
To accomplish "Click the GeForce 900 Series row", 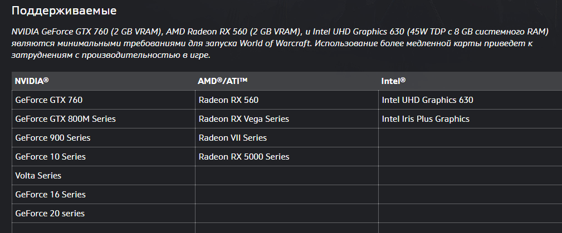I will click(x=53, y=138).
